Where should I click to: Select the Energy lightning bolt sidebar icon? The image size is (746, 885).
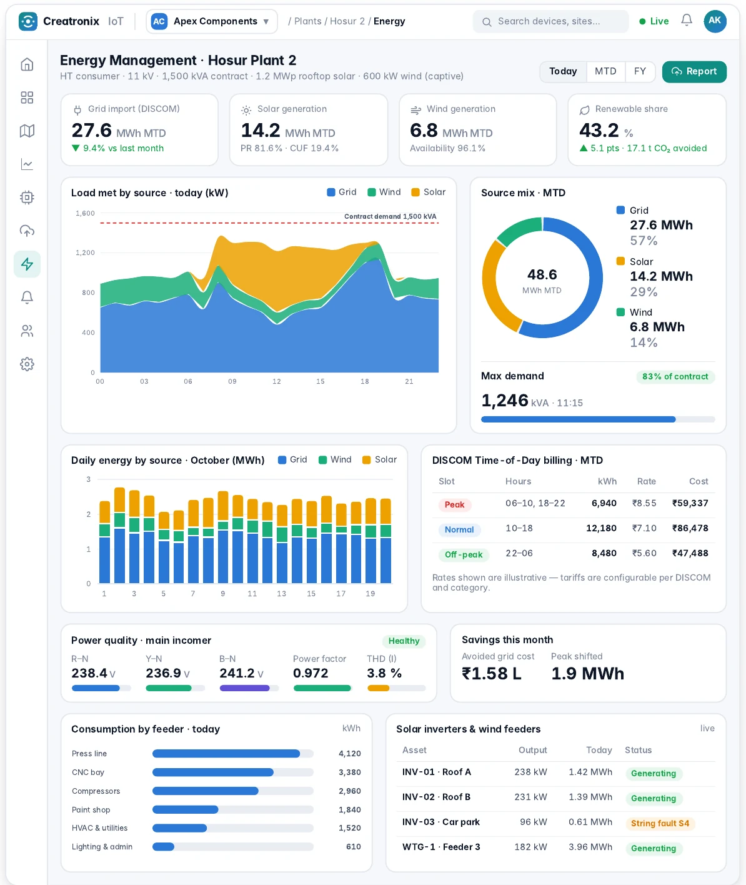coord(27,264)
